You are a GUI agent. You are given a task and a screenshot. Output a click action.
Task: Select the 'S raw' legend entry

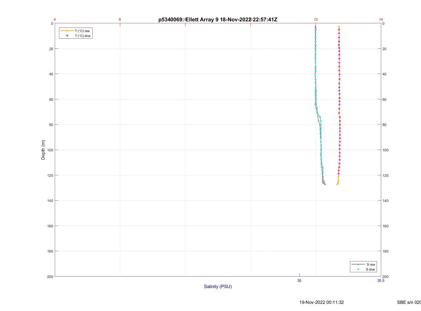[371, 265]
